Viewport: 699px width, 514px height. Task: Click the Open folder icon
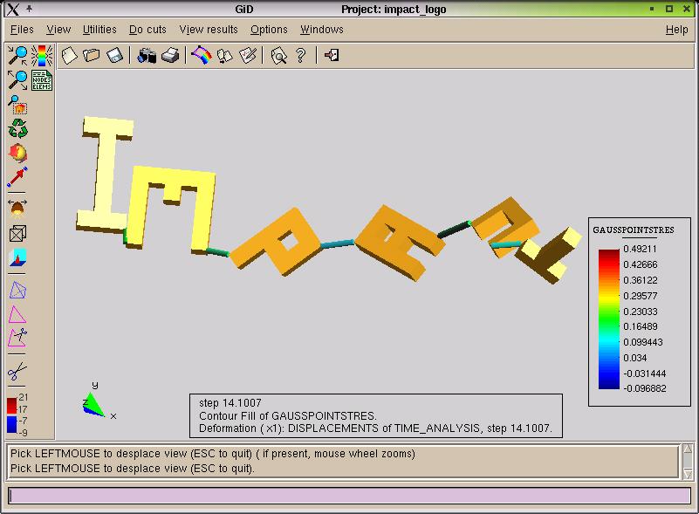tap(92, 56)
